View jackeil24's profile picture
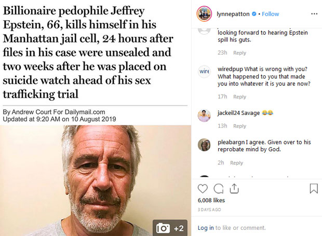The width and height of the screenshot is (322, 236). [204, 115]
